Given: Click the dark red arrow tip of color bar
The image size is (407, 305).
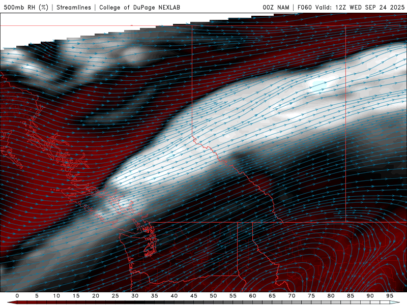Looking at the screenshot, I should (x=12, y=302).
